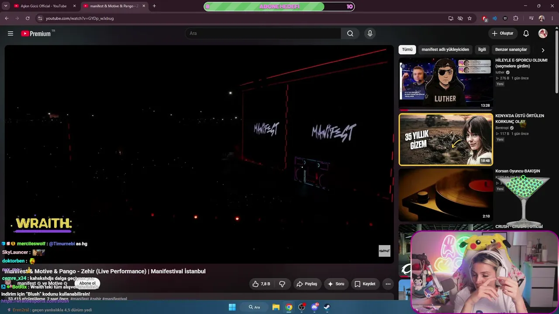559x314 pixels.
Task: Open Steam from the taskbar
Action: [327, 307]
